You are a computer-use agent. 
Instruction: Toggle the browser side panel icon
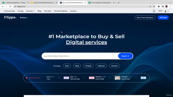point(163,6)
